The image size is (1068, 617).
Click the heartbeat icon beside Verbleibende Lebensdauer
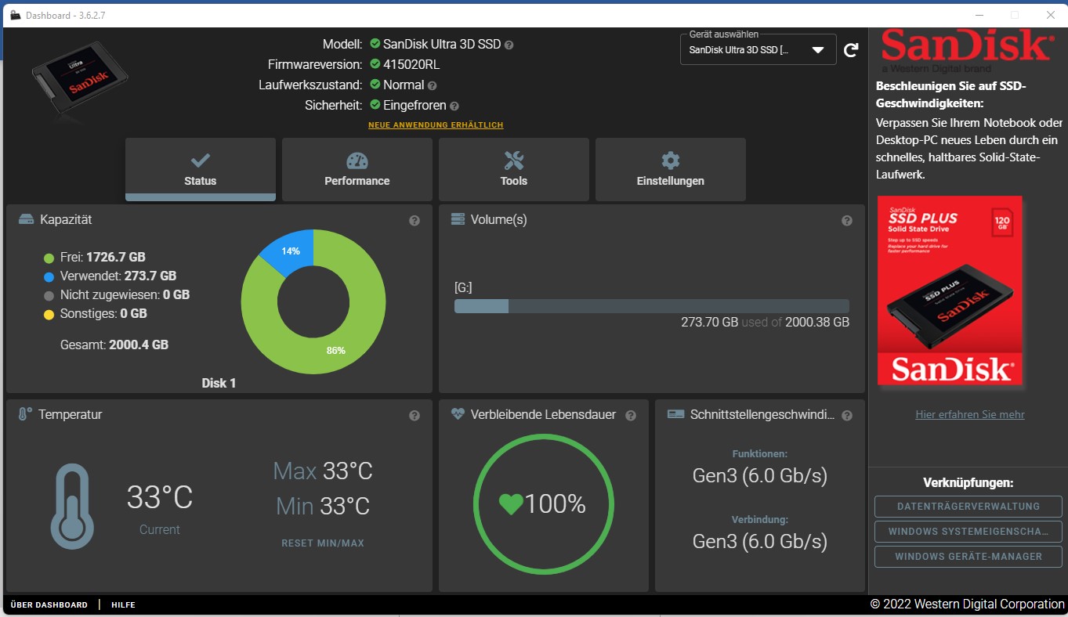tap(458, 414)
